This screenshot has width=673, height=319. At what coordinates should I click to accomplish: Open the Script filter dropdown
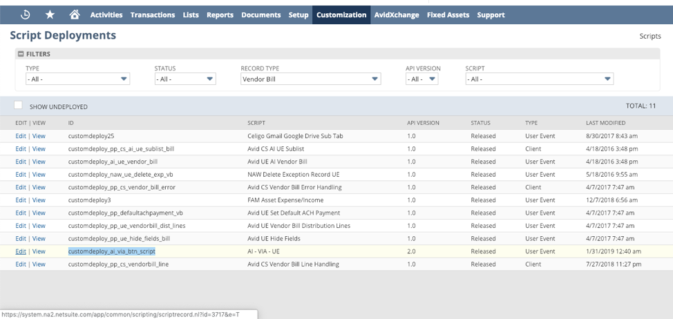coord(540,79)
